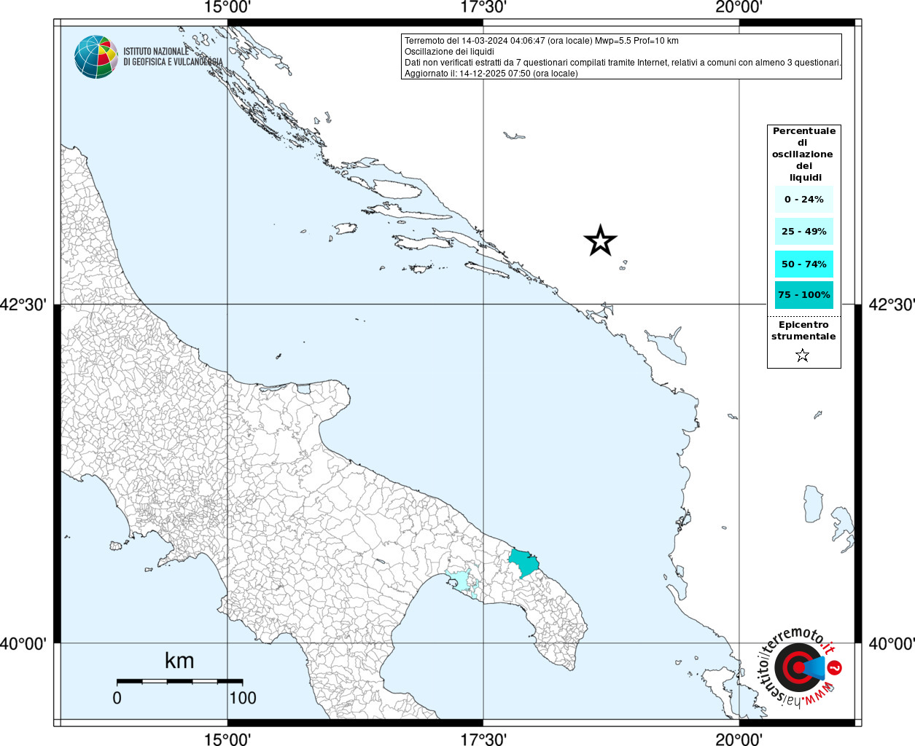Viewport: 915px width, 746px height.
Task: Click the 'km' scale unit label
Action: [x=179, y=661]
